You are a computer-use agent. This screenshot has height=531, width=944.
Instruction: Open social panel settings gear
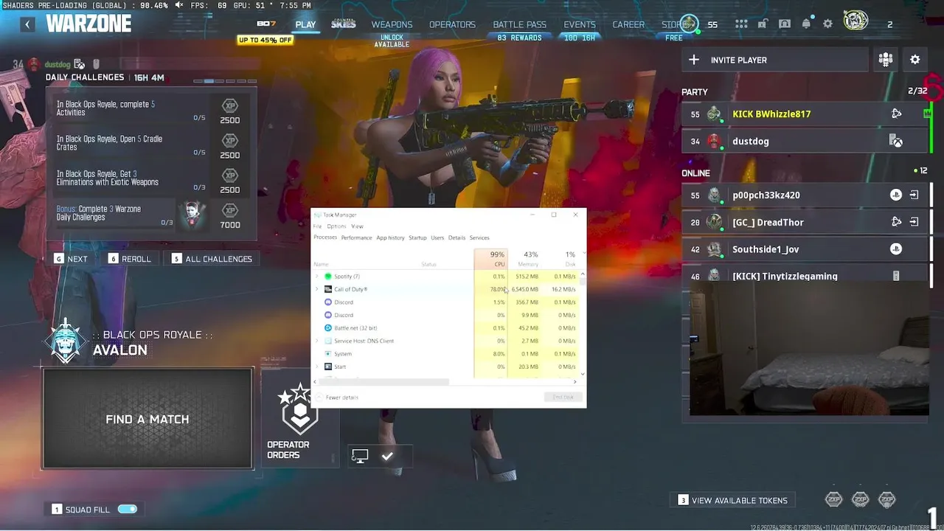(915, 60)
